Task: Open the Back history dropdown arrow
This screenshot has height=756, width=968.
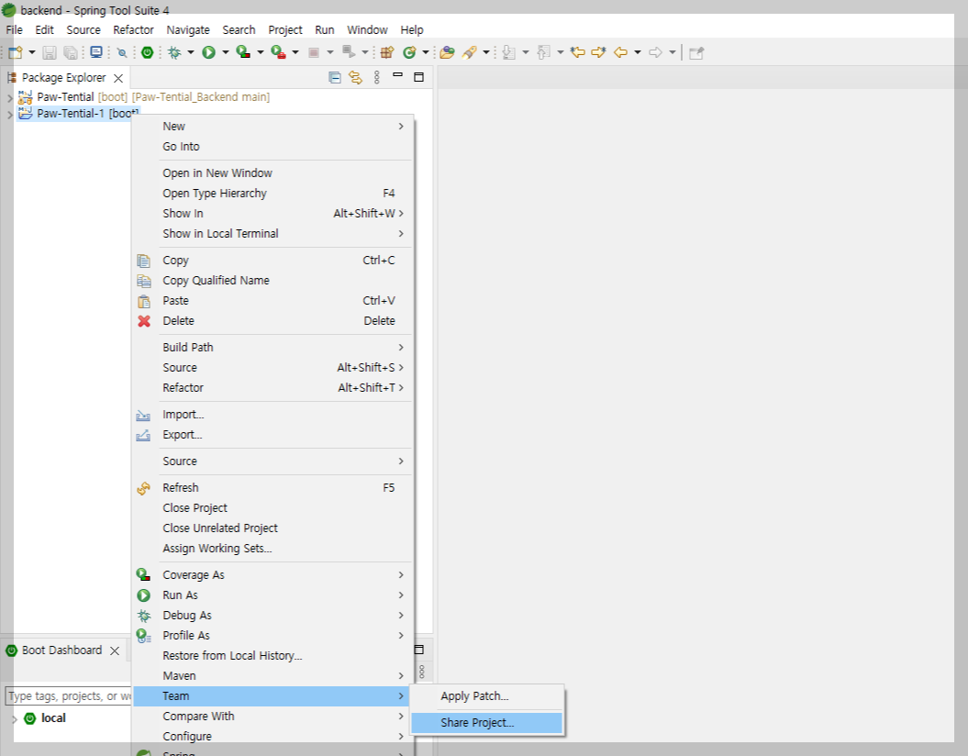Action: click(638, 53)
